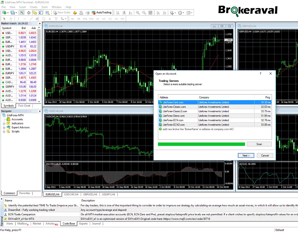Screen dimensions: 298x232
Task: Click the Zoom In magnifier icon
Action: click(138, 13)
